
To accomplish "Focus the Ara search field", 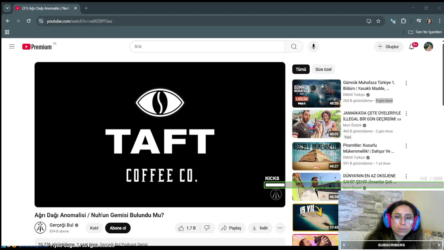I will tap(207, 47).
